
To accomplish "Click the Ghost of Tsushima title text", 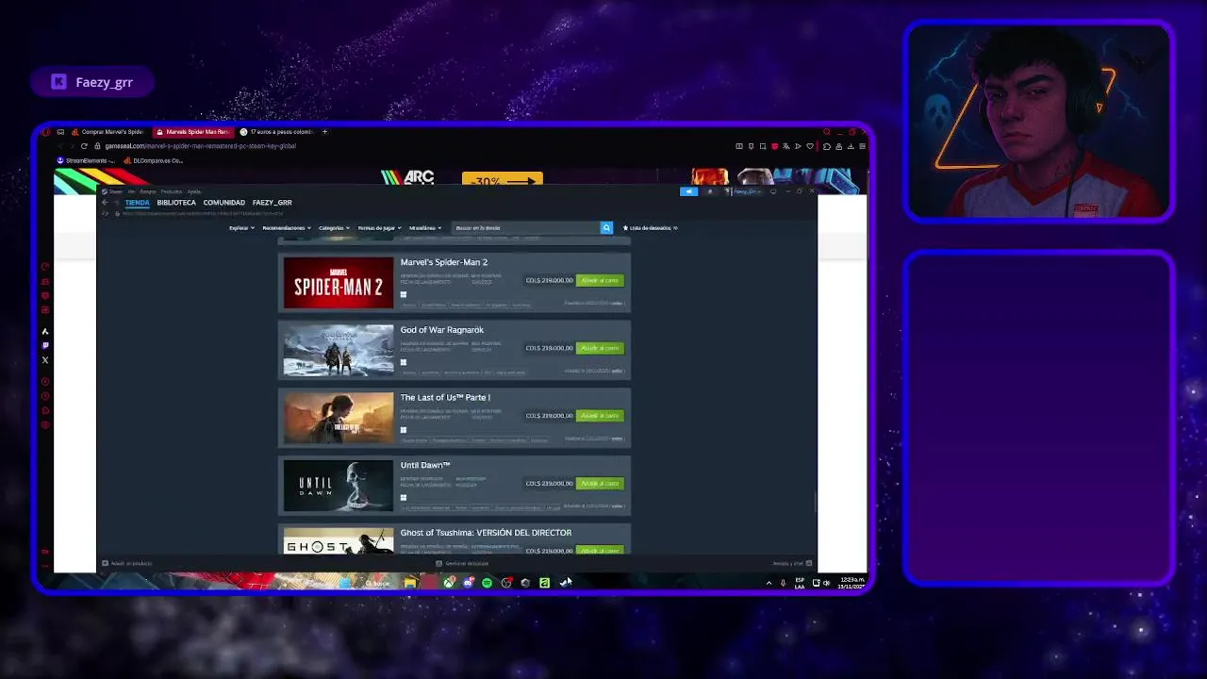I will point(486,533).
